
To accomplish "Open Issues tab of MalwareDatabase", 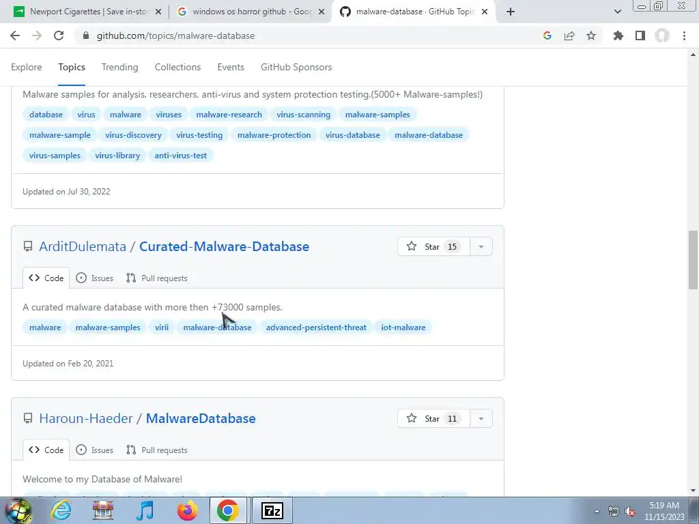I will 94,450.
